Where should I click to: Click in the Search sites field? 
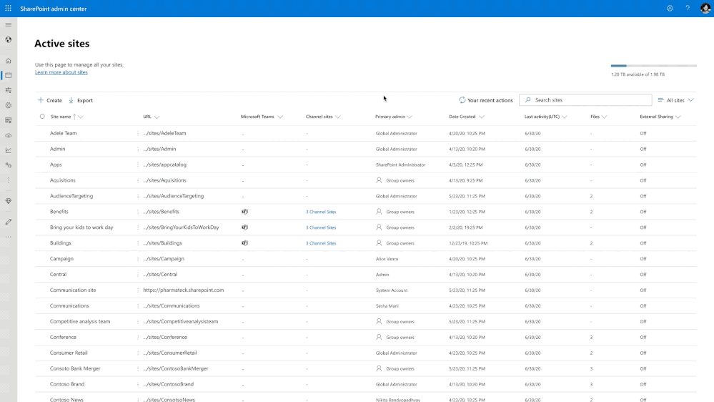pyautogui.click(x=585, y=100)
